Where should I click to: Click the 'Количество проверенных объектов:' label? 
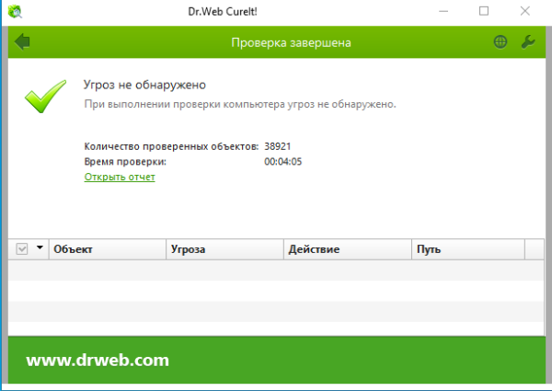tap(171, 146)
